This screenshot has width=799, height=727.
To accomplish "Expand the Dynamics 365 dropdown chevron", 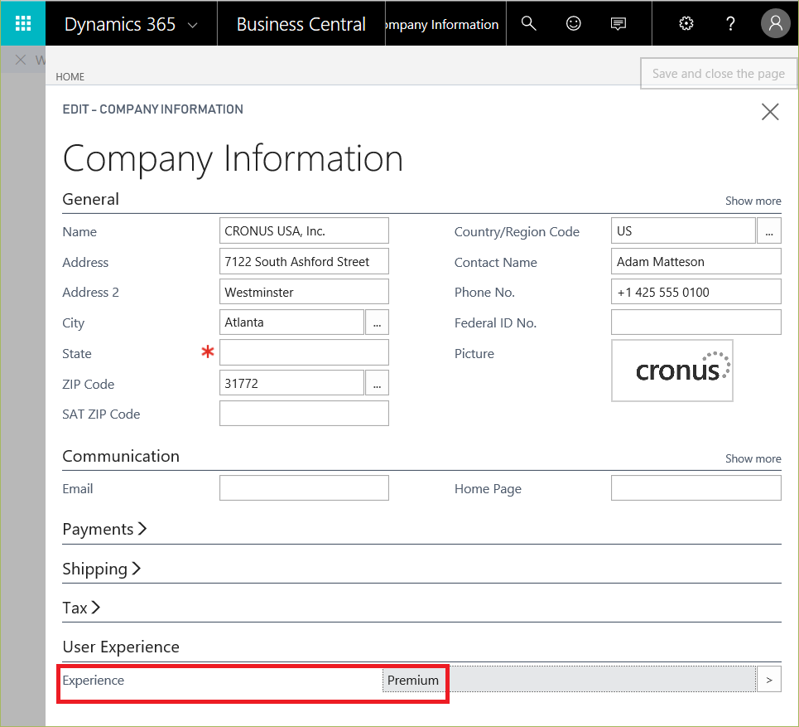I will 193,25.
